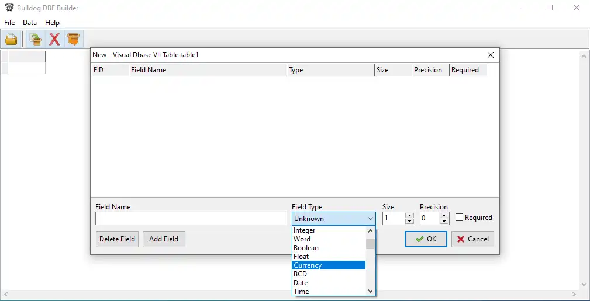Maximize the Bulldog DBF Builder window
The image size is (590, 301).
click(x=550, y=8)
